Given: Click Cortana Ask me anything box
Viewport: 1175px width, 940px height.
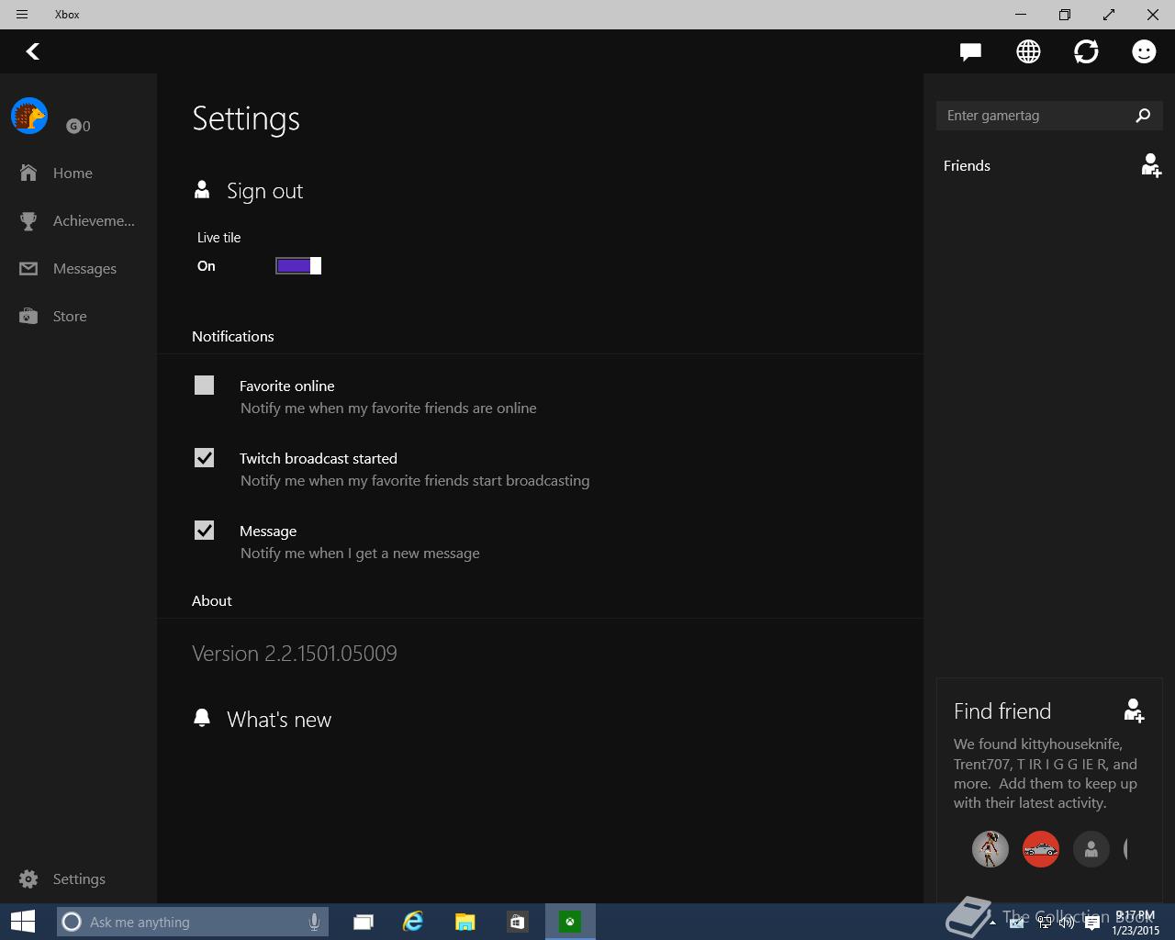Looking at the screenshot, I should pos(191,922).
